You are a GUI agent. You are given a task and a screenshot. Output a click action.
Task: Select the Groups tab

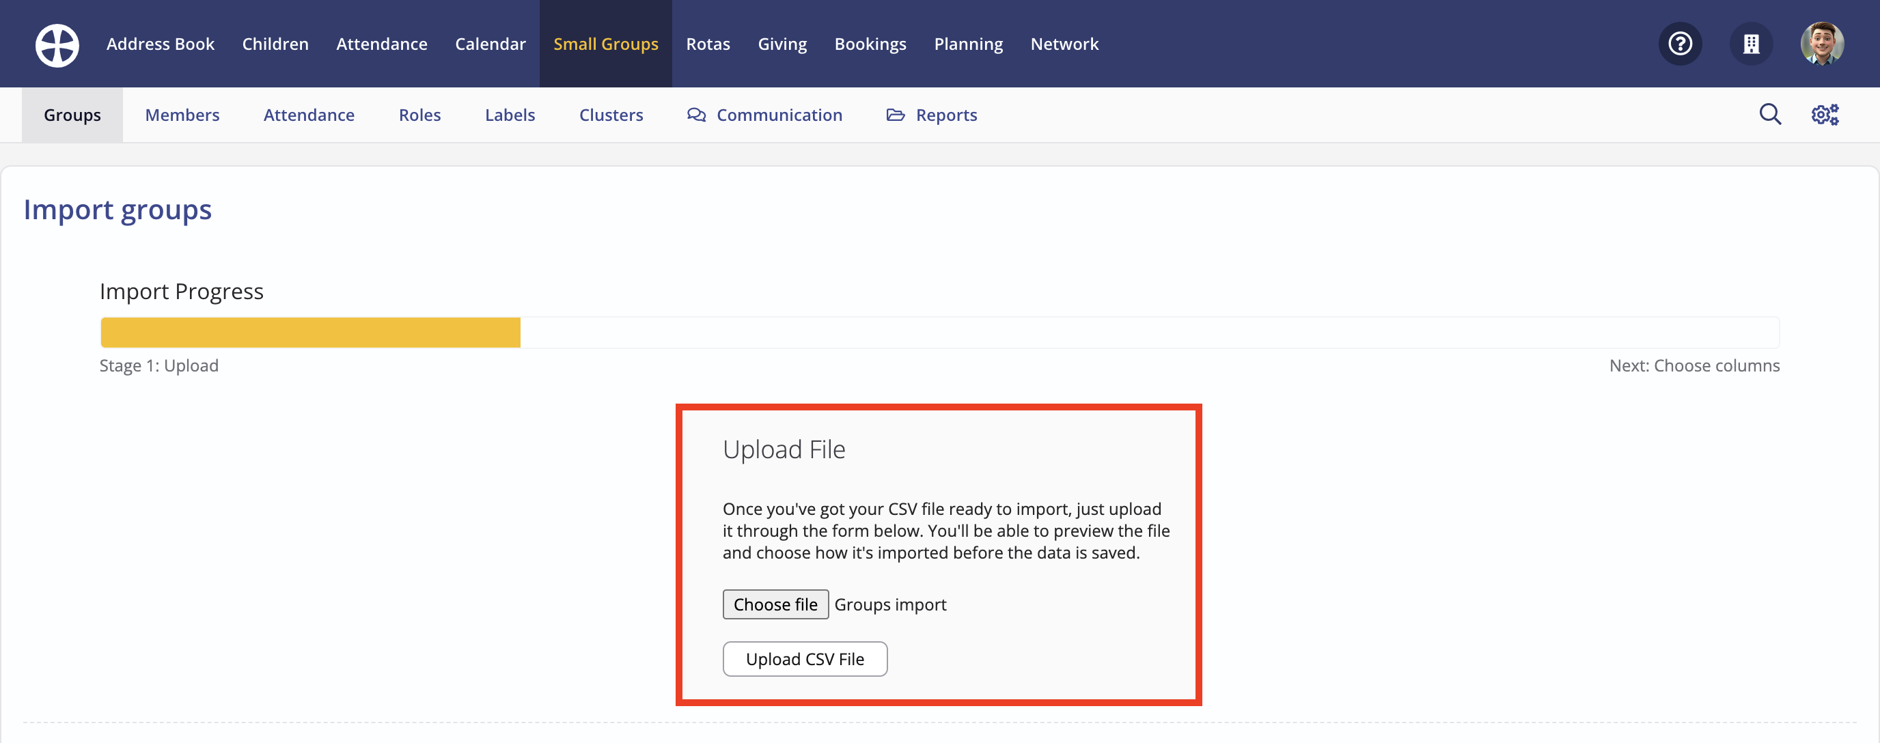coord(72,115)
